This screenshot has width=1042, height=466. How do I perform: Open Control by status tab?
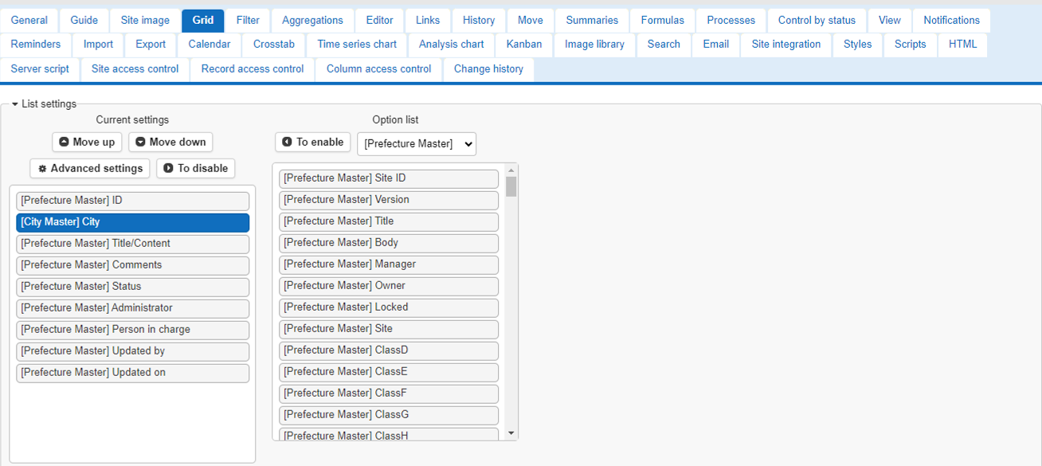[x=817, y=20]
